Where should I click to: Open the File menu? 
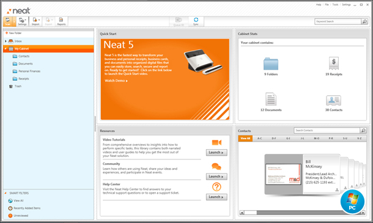coord(327,4)
